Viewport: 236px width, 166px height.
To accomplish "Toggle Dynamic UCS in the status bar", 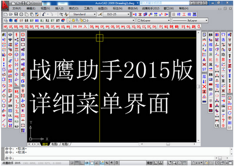I will point(102,163).
